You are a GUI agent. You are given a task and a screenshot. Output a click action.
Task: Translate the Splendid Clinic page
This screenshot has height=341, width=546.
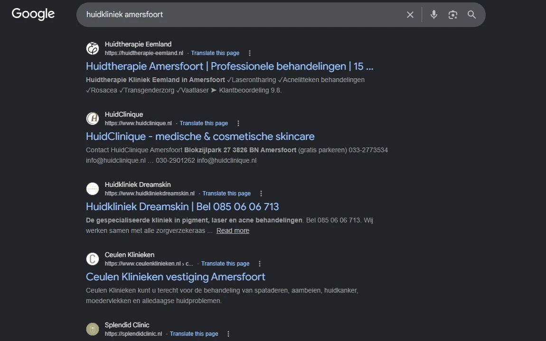(194, 334)
